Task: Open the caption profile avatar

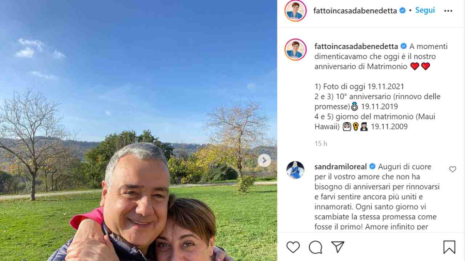Action: click(295, 50)
